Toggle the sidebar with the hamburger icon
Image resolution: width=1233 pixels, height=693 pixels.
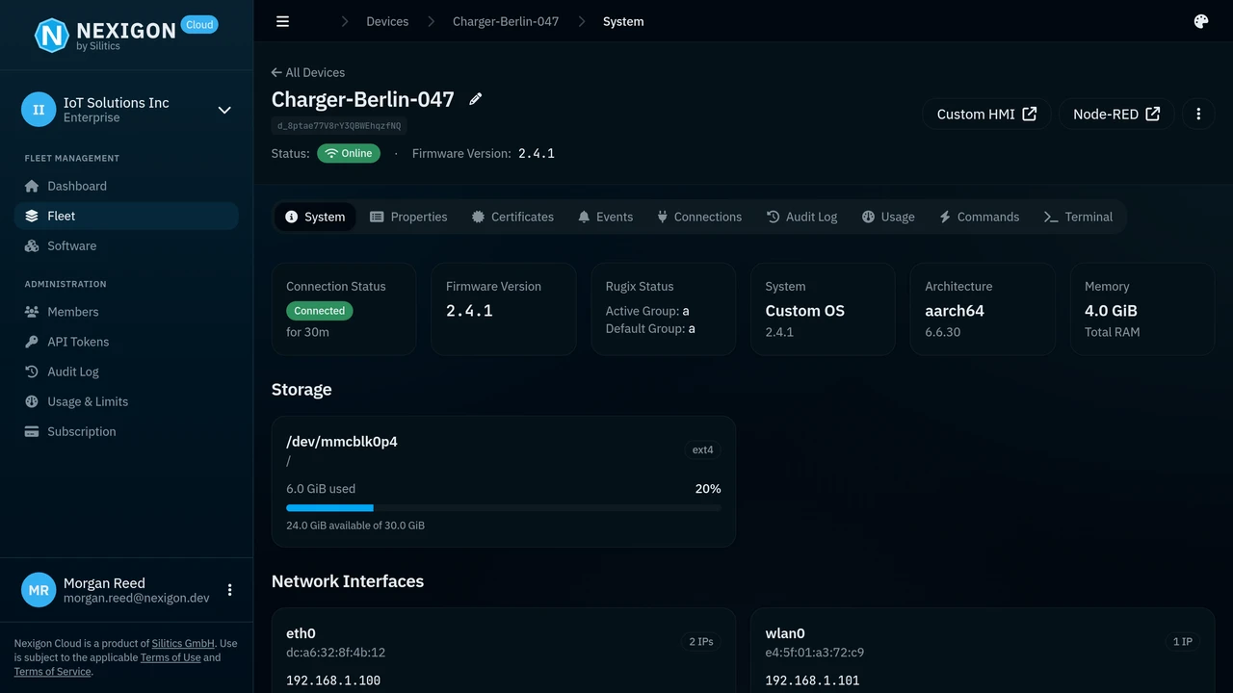282,21
